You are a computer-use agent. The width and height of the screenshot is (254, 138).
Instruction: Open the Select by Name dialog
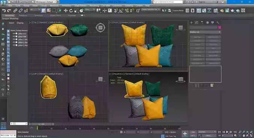coord(49,11)
